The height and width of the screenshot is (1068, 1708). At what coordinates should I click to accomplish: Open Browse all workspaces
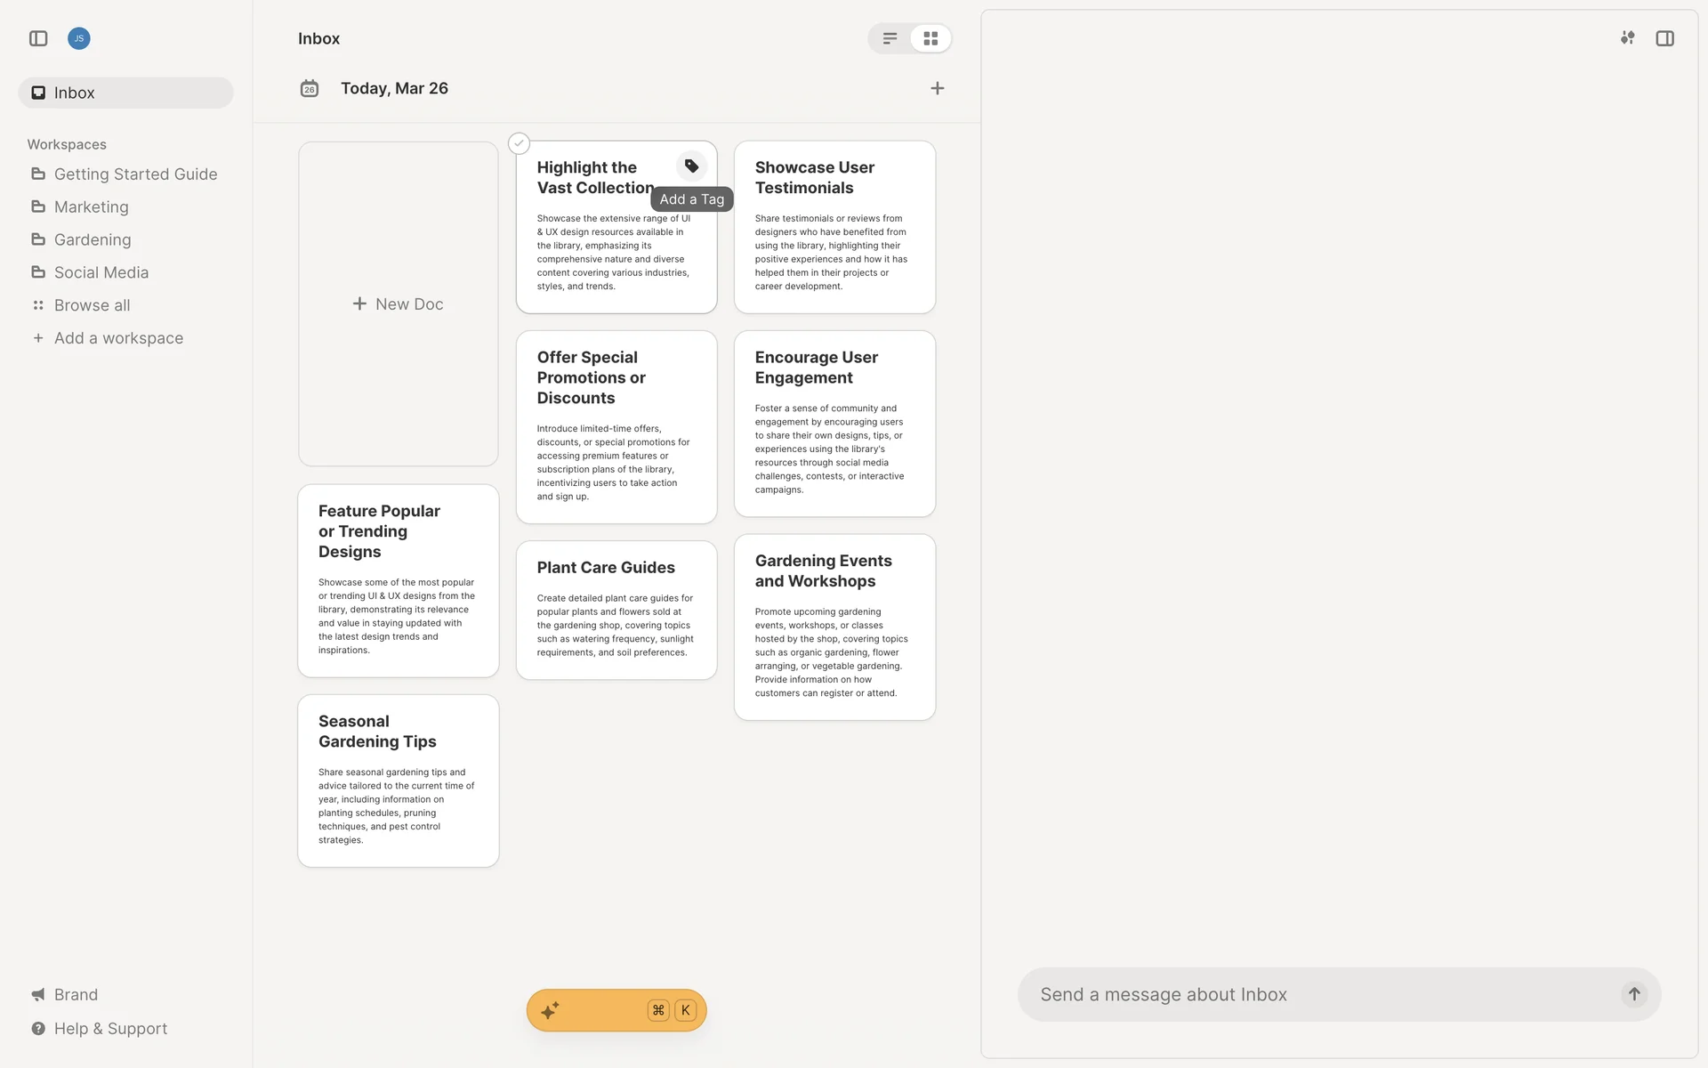click(x=92, y=305)
